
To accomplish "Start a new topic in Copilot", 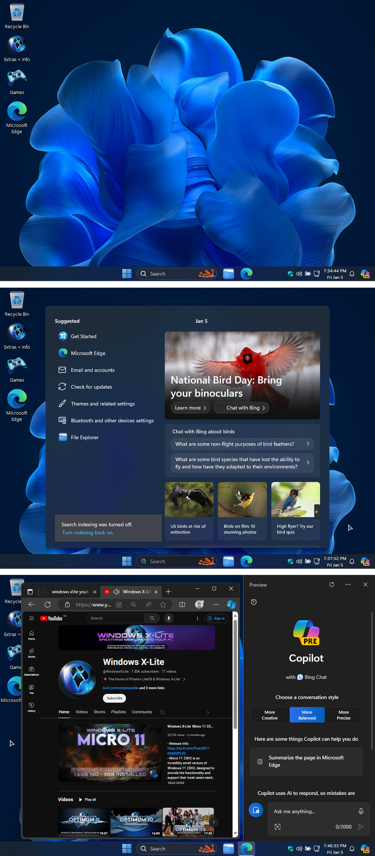I will (x=256, y=810).
